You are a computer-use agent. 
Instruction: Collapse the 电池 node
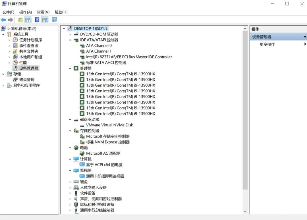coord(70,148)
